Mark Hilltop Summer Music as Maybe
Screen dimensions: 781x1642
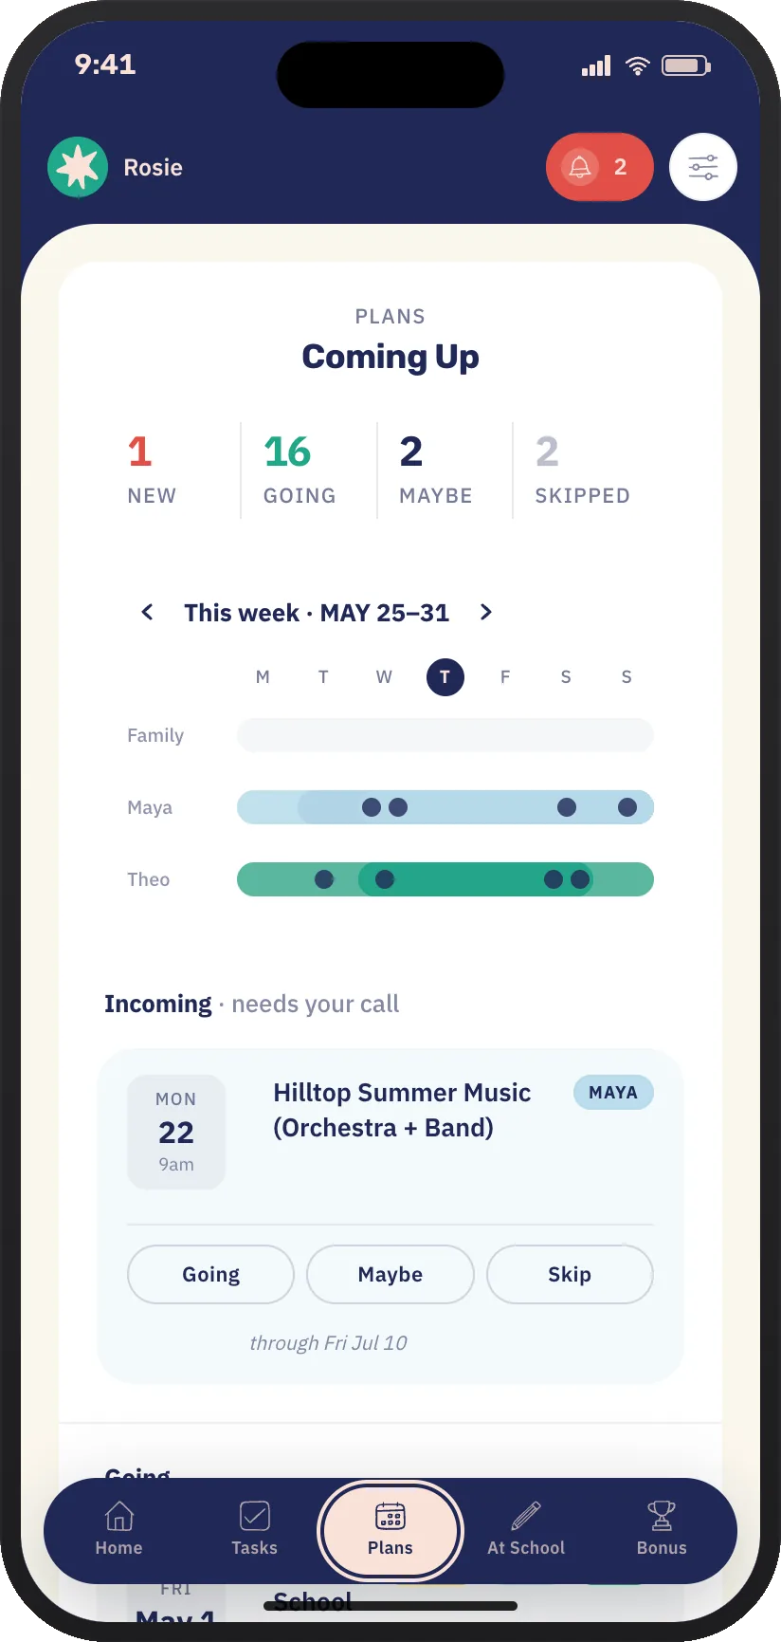(x=390, y=1274)
